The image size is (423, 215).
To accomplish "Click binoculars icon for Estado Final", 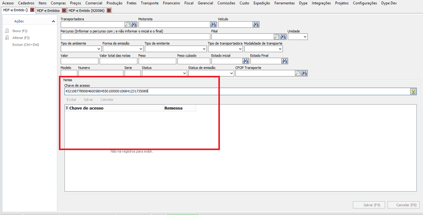I will click(x=285, y=61).
